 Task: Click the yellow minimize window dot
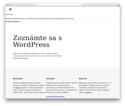pos(9,5)
